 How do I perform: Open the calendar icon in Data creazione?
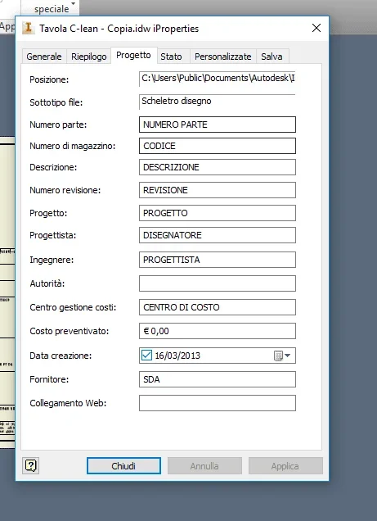click(278, 356)
